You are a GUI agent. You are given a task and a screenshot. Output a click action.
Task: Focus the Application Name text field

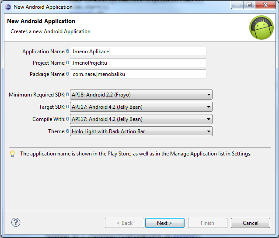coord(138,52)
